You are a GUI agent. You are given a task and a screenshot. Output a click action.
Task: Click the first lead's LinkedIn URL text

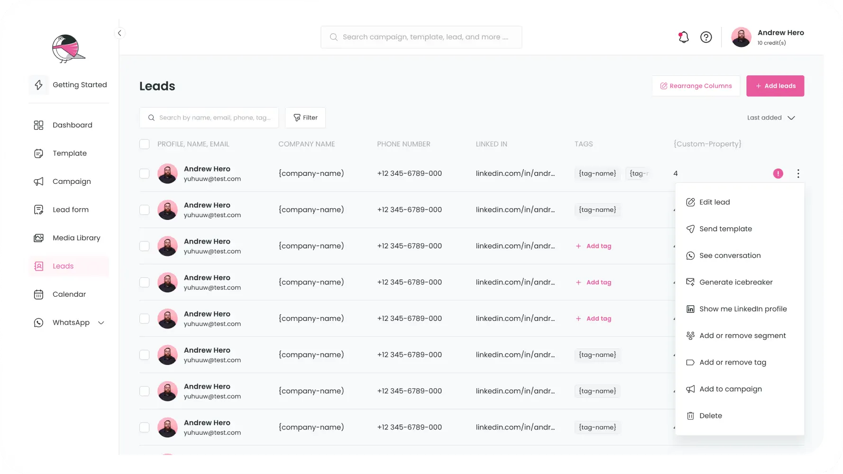(515, 173)
